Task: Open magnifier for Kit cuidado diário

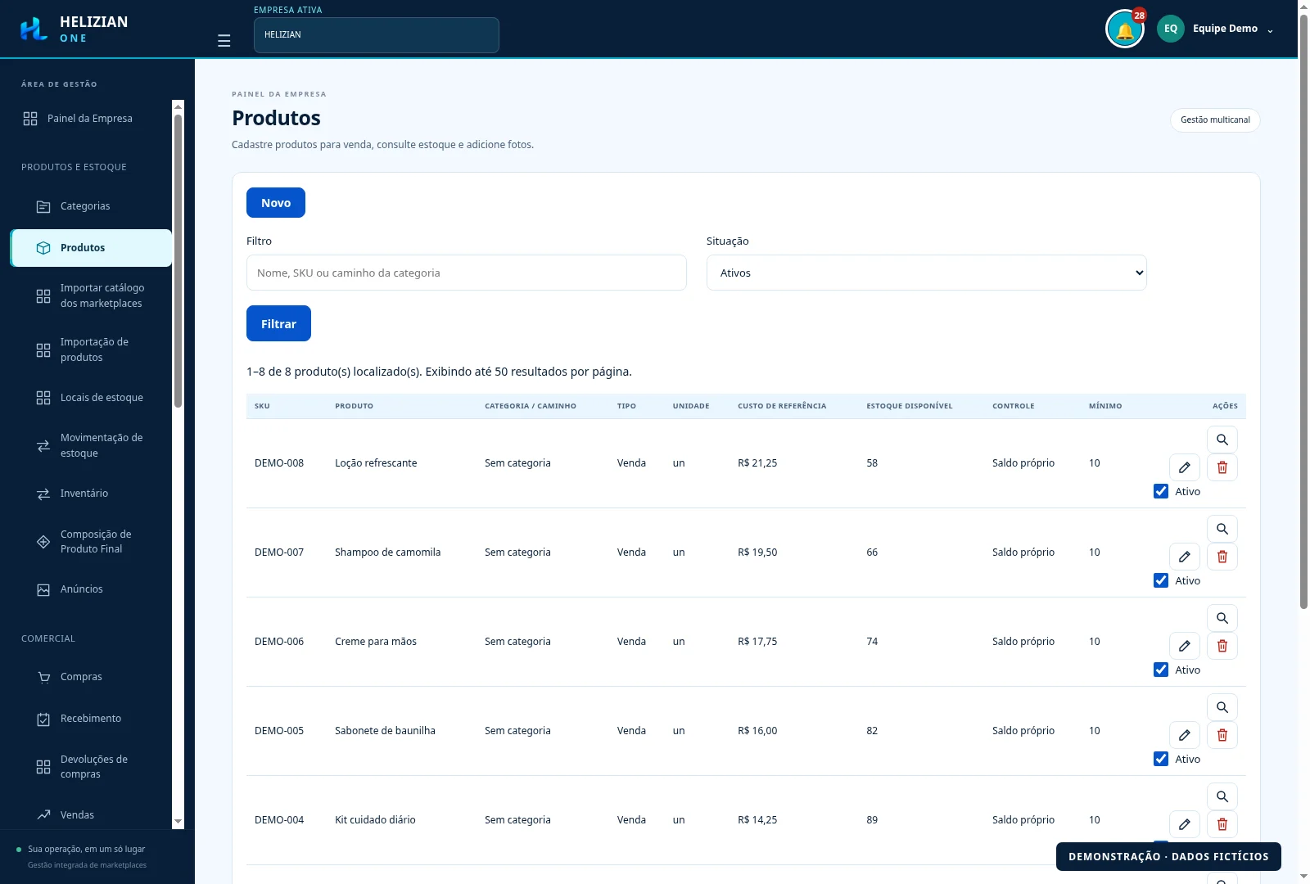Action: pos(1222,796)
